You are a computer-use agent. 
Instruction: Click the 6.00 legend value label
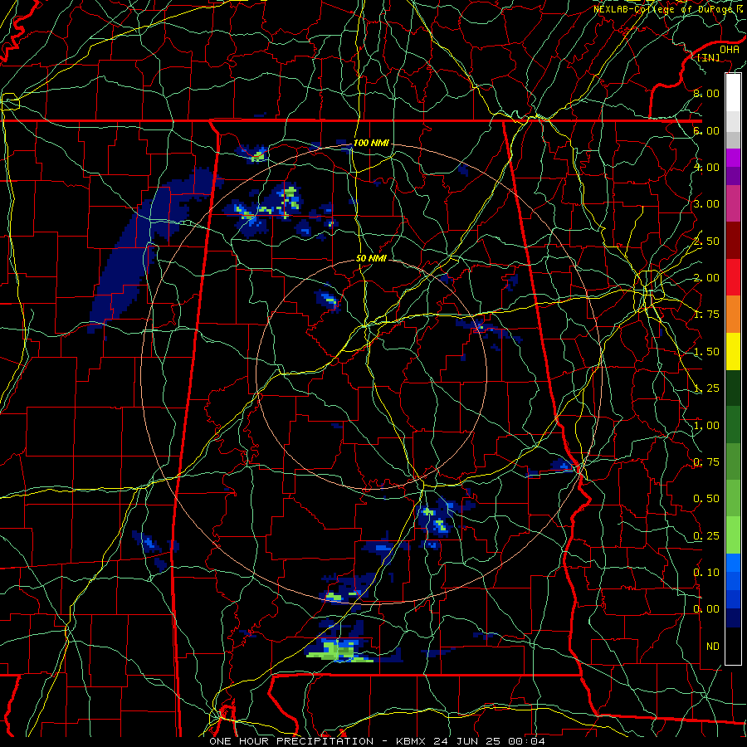coord(706,130)
